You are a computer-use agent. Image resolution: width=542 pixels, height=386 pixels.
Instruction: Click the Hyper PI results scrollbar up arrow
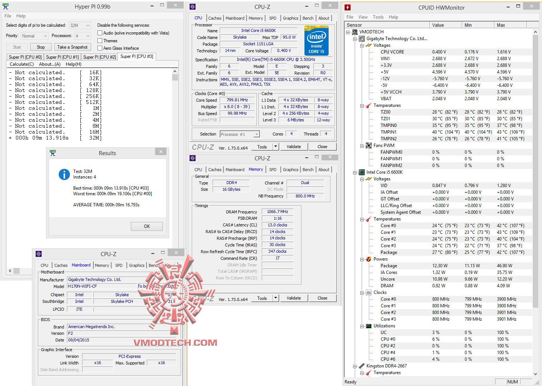175,71
